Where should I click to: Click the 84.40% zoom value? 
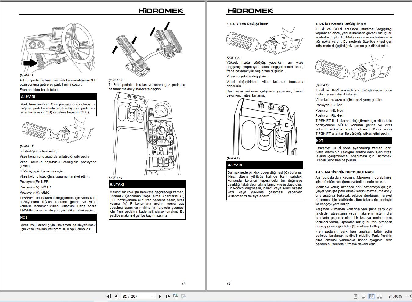pos(395,296)
